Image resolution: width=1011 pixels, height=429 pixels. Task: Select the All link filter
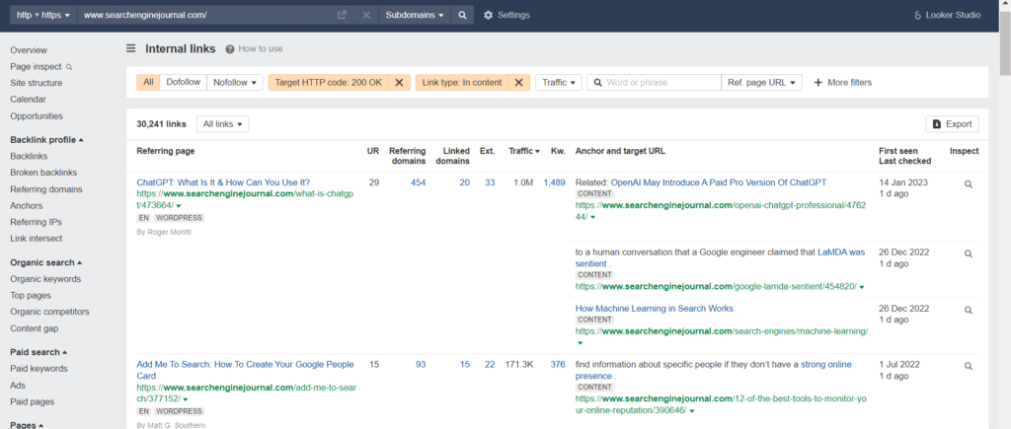pyautogui.click(x=148, y=82)
